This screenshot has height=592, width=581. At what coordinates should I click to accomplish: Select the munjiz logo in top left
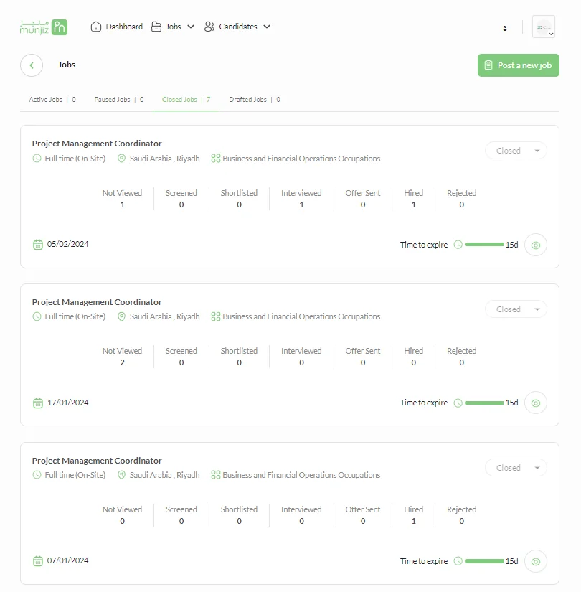(43, 27)
